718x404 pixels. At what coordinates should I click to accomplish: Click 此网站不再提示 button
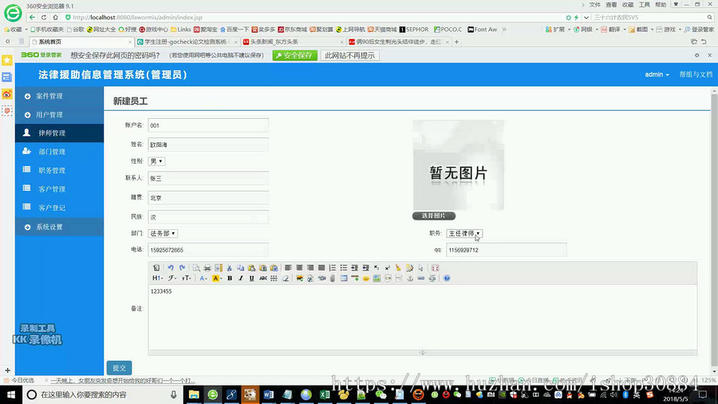click(350, 55)
